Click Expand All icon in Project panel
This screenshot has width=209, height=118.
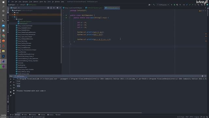51,8
